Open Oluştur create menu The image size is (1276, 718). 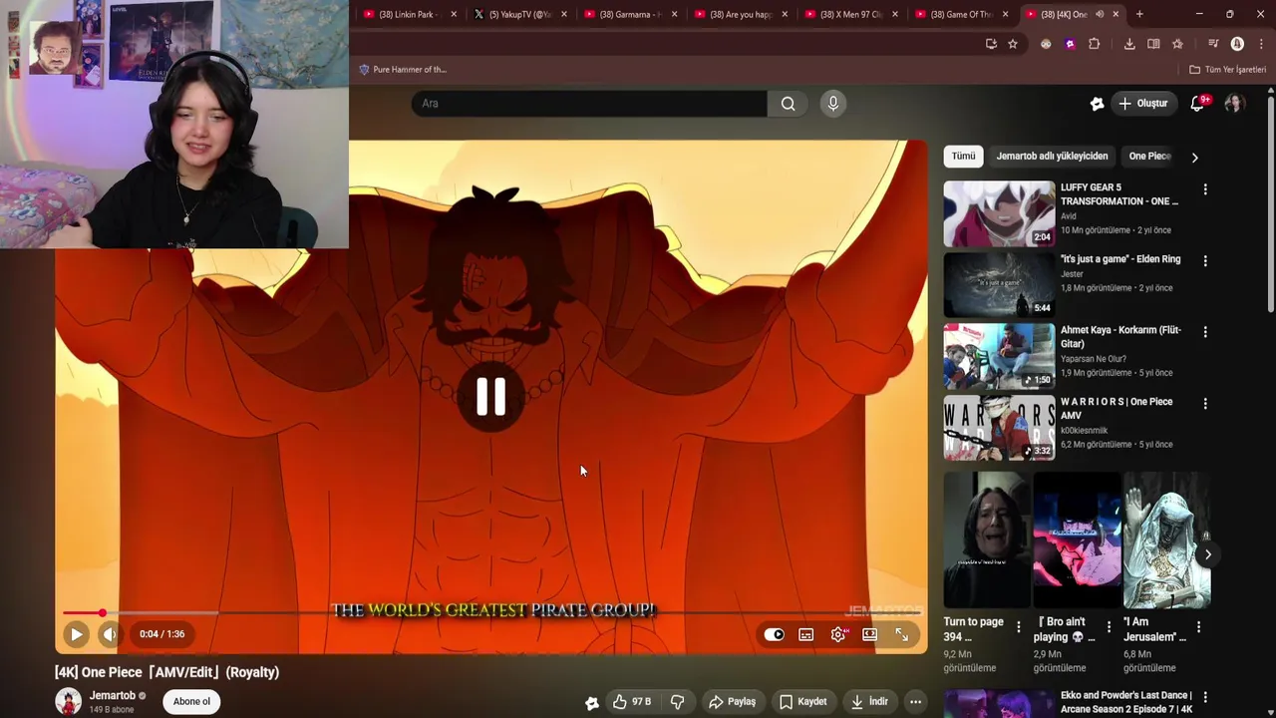(1142, 103)
